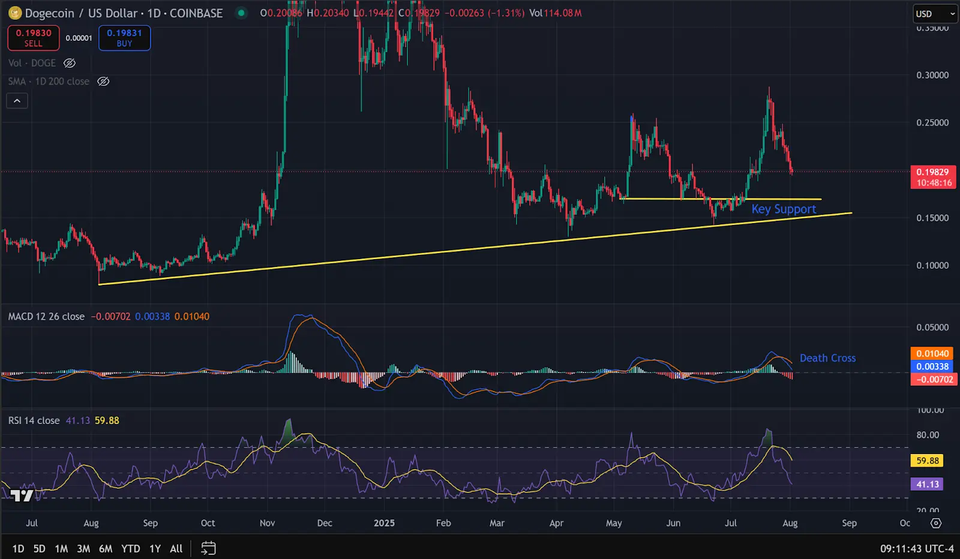Click the 2025 label on time axis
The width and height of the screenshot is (960, 559).
click(384, 523)
